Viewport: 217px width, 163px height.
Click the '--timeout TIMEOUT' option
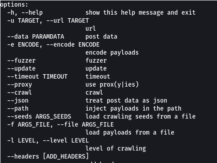pos(37,76)
